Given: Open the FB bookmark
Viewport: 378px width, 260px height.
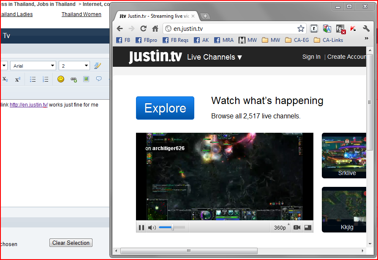Looking at the screenshot, I should coord(123,40).
